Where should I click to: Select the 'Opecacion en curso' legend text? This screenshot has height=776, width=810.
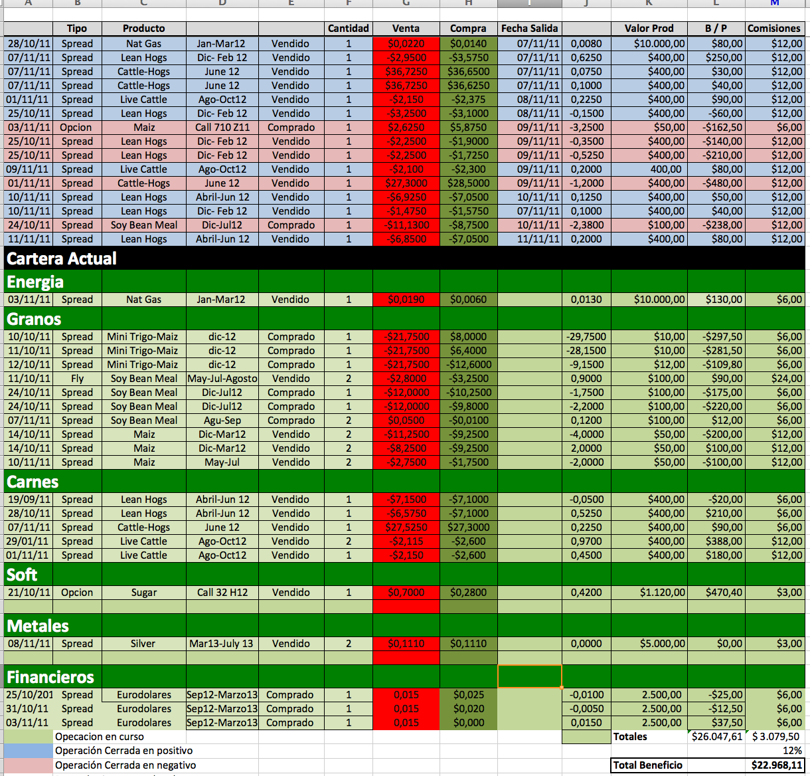coord(100,737)
